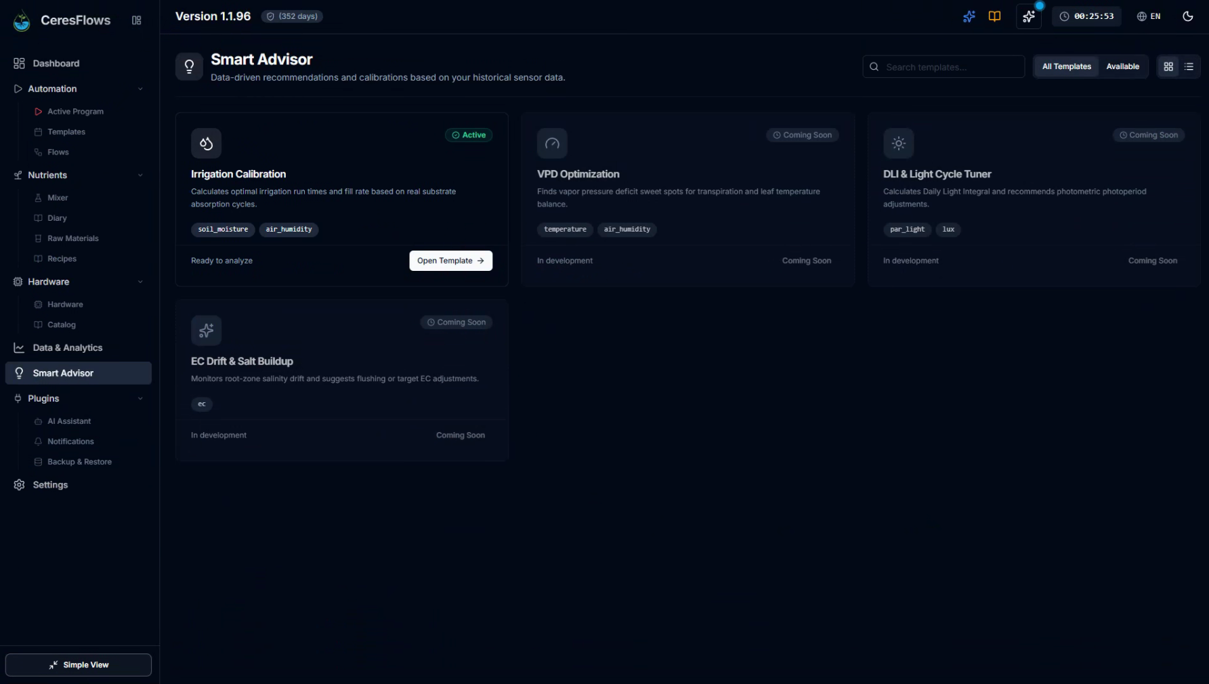Viewport: 1209px width, 684px height.
Task: Click the globe language icon
Action: 1141,16
